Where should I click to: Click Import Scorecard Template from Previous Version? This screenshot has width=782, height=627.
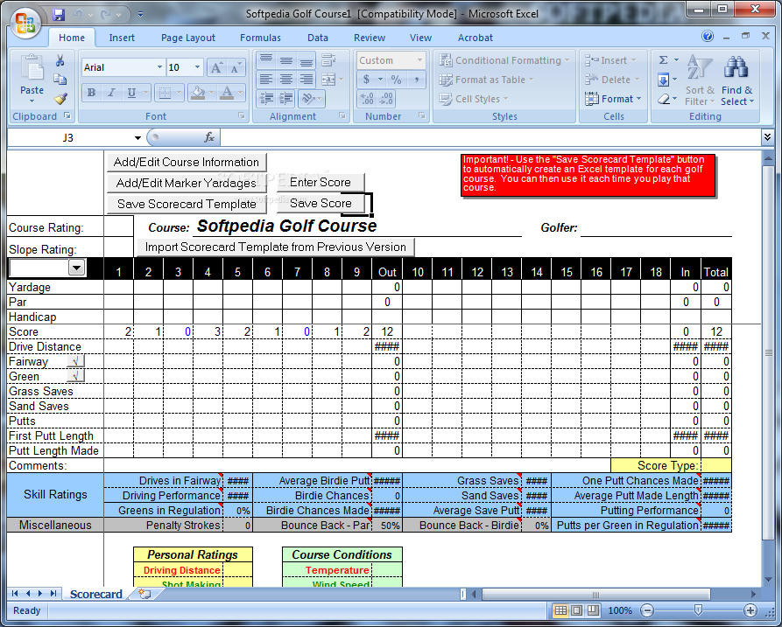point(275,247)
